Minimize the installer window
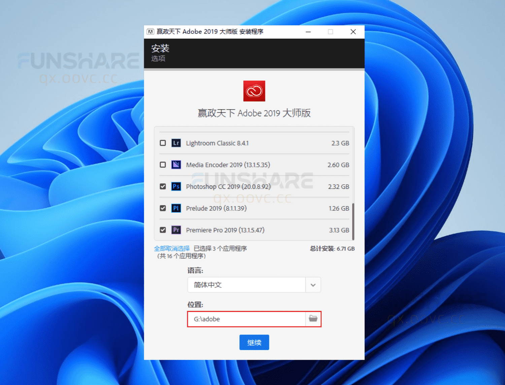This screenshot has width=505, height=385. (x=308, y=32)
